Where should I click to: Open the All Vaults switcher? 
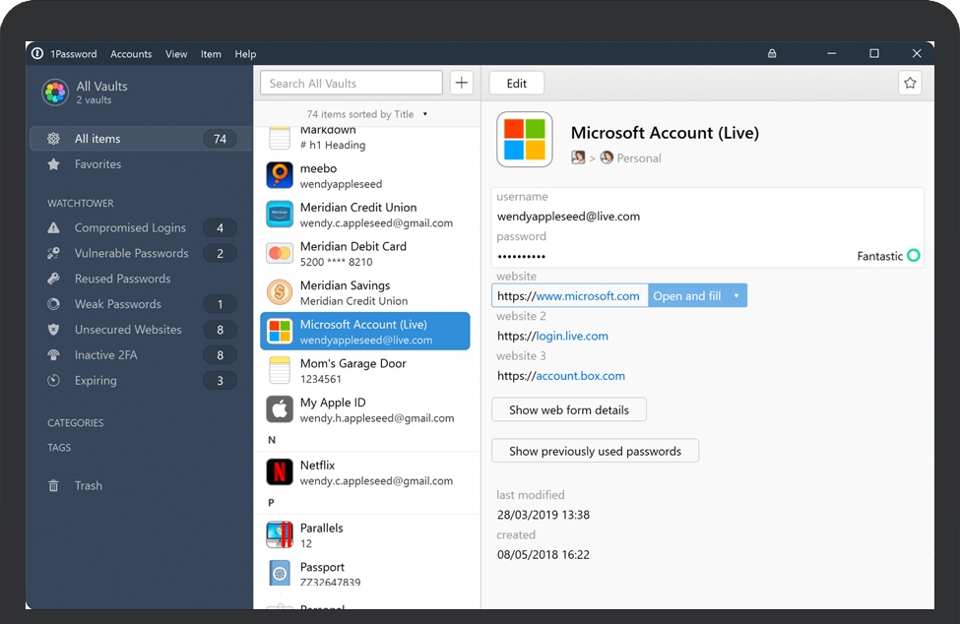[102, 93]
